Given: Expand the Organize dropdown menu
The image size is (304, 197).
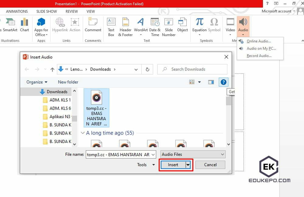Looking at the screenshot, I should (36, 82).
